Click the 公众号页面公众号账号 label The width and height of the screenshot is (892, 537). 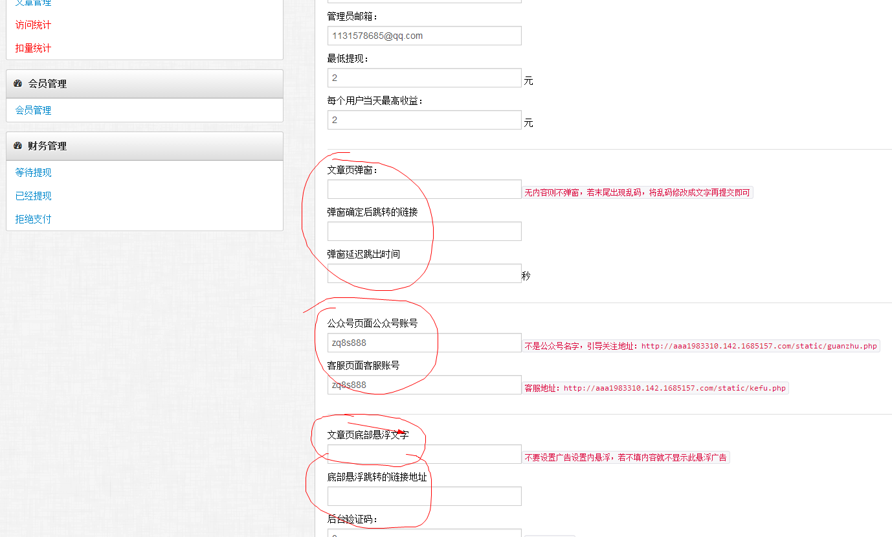[373, 323]
